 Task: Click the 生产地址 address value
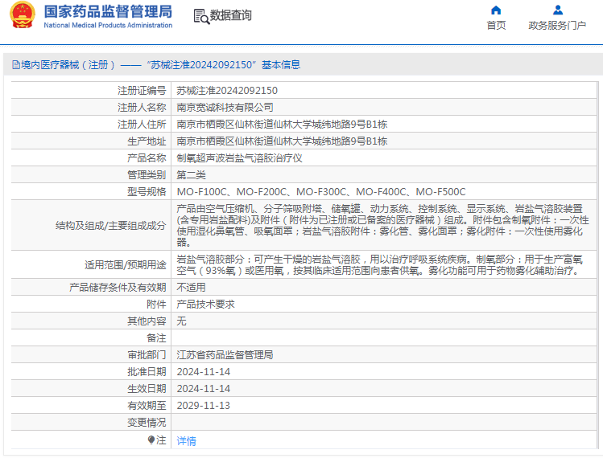click(282, 141)
